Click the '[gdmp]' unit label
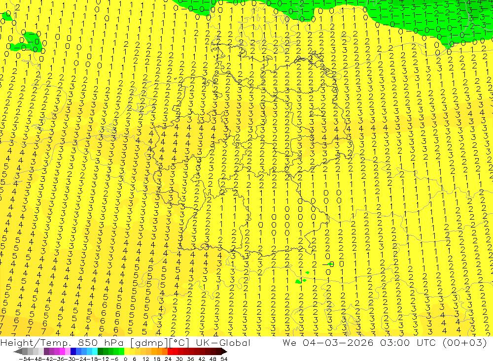 click(149, 343)
